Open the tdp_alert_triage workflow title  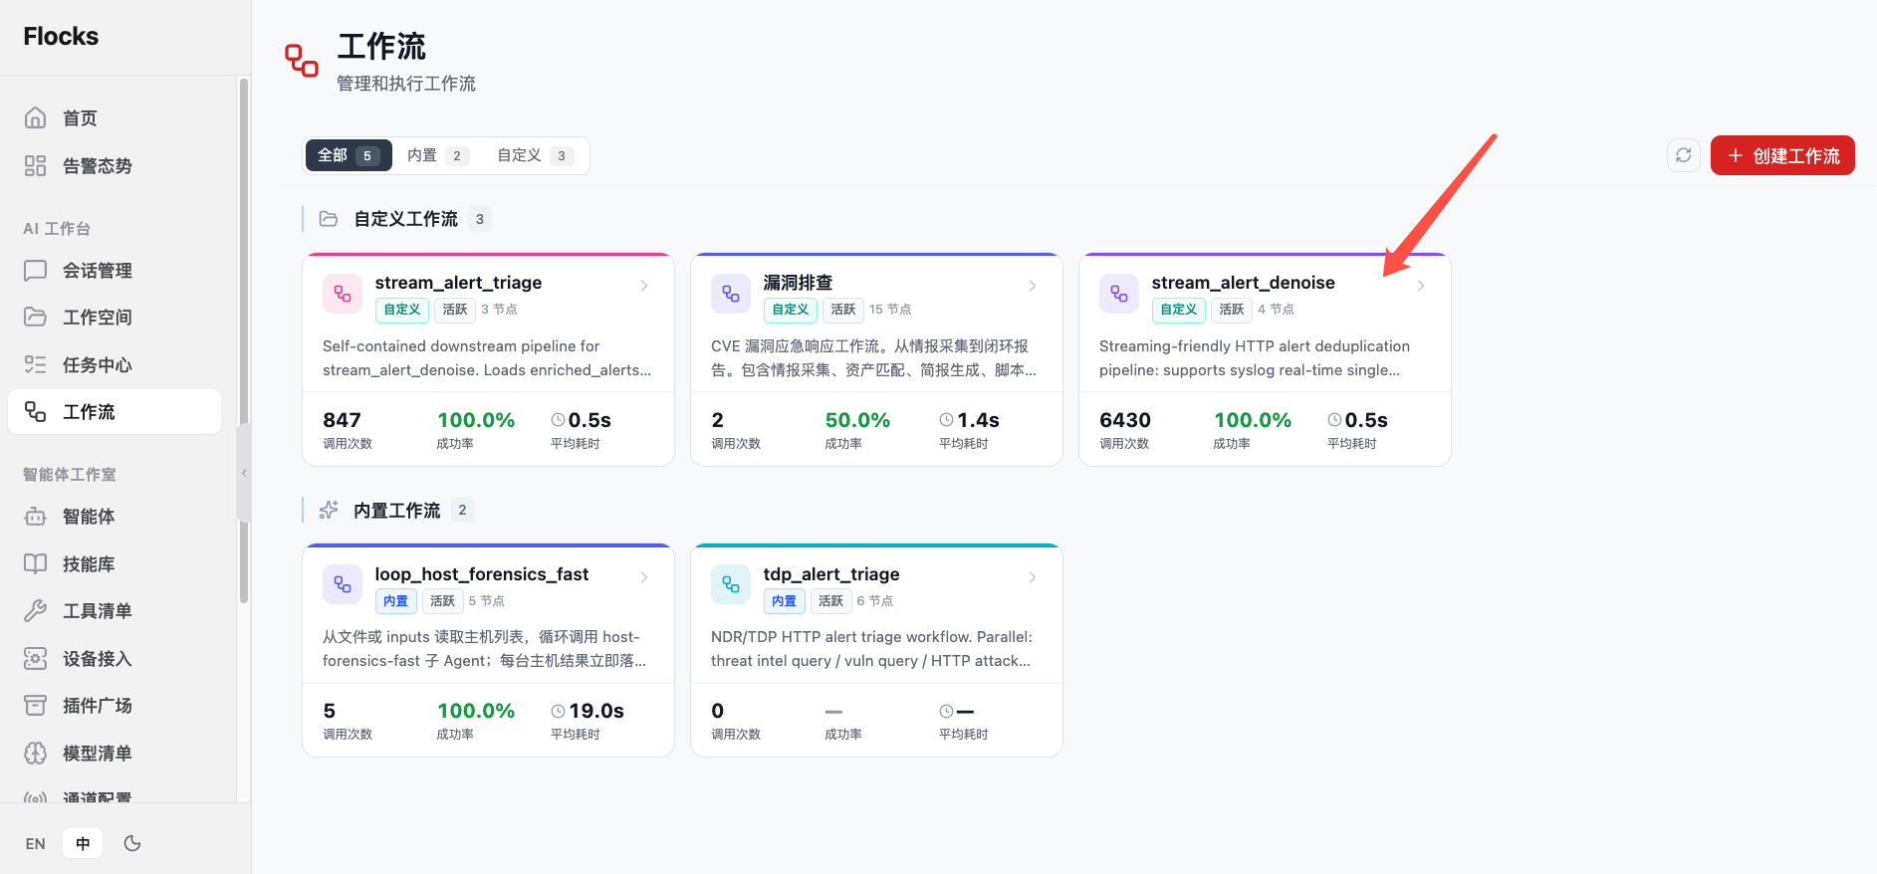831,574
